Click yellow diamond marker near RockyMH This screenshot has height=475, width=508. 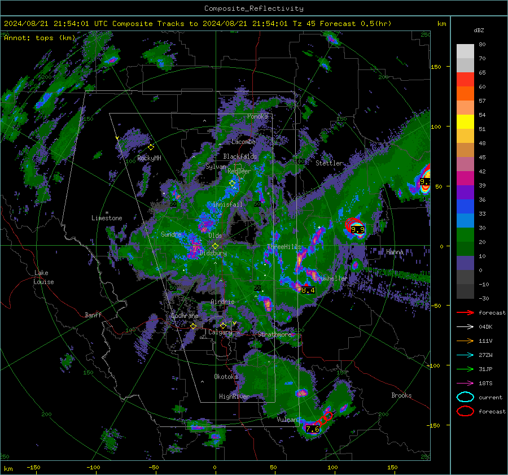tap(151, 147)
